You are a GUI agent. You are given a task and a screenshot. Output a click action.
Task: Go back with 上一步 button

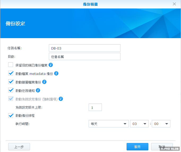19,147
